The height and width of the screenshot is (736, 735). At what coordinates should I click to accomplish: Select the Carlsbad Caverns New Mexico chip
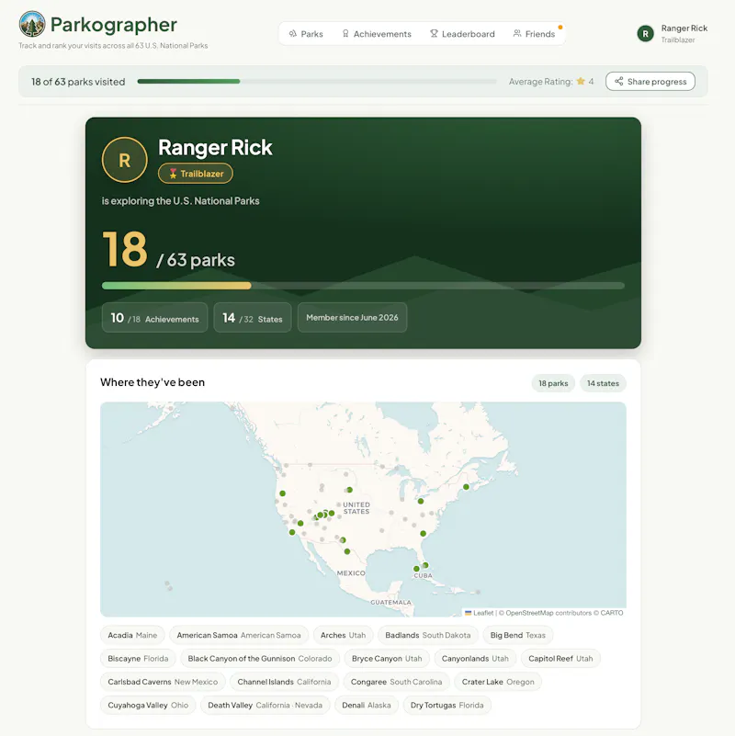pos(163,682)
